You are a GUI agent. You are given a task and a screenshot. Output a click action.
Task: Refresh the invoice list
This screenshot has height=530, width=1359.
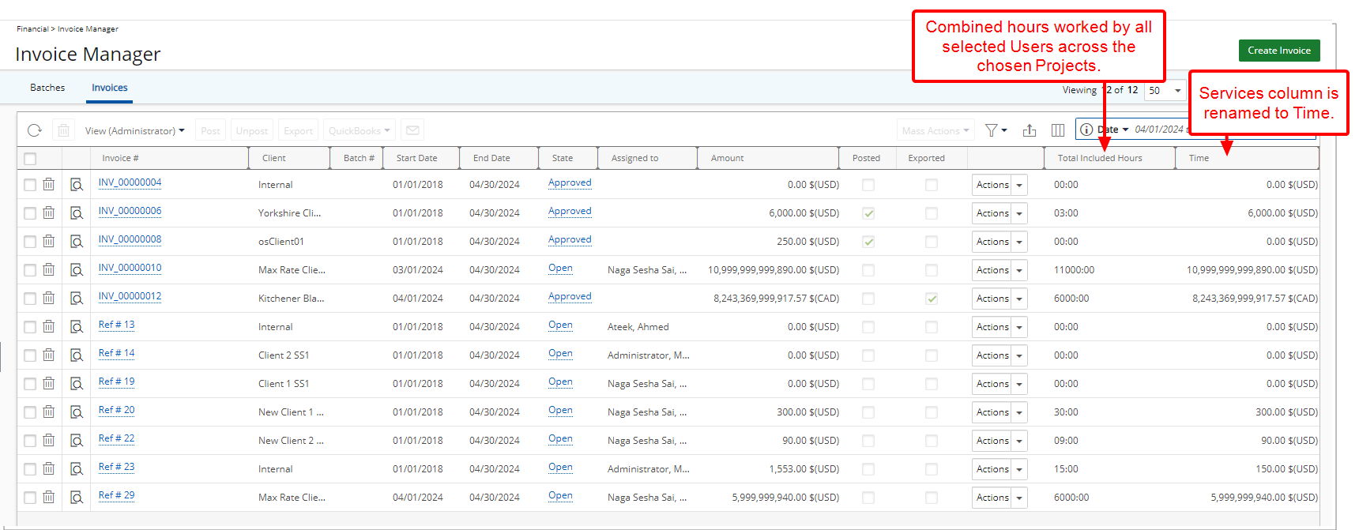(34, 130)
